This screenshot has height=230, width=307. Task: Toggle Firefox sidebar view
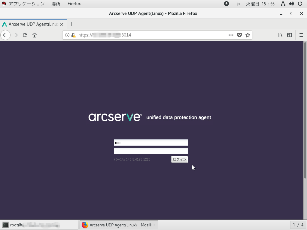[x=290, y=35]
